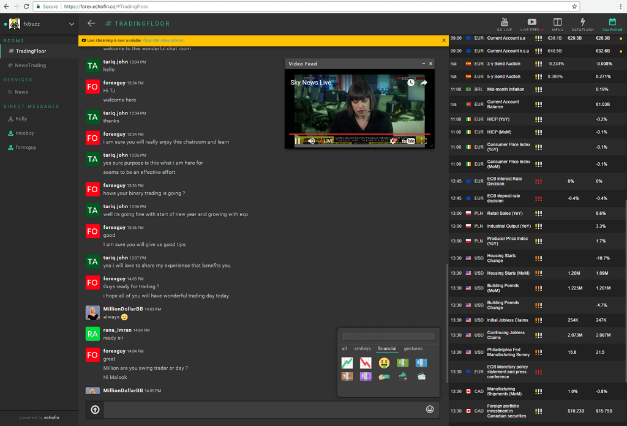627x426 pixels.
Task: Insert the brown yen banknote emoji
Action: (347, 376)
